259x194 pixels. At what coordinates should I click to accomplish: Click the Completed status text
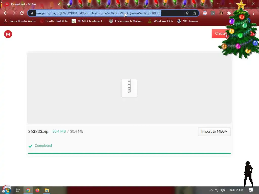pos(43,146)
